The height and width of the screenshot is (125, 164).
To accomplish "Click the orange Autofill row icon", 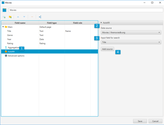I will click(x=6, y=51).
